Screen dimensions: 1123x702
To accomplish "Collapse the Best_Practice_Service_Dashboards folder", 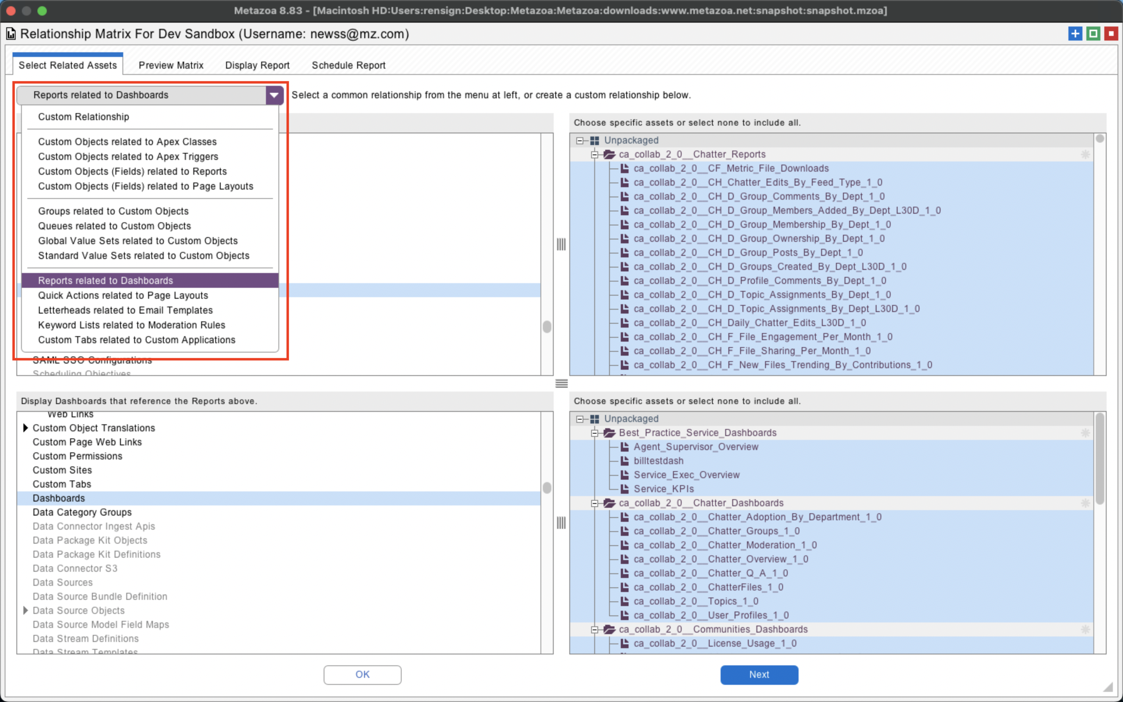I will tap(594, 433).
